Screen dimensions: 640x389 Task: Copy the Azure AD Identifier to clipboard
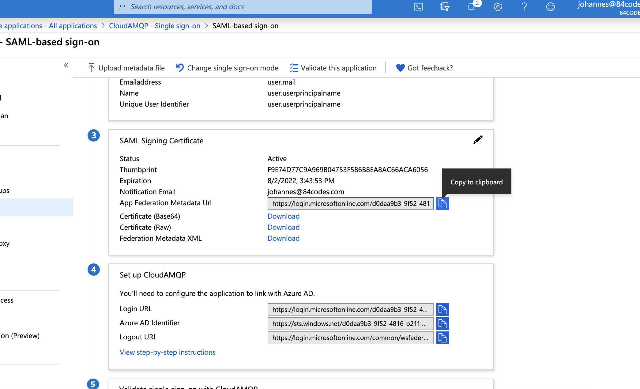click(x=442, y=324)
